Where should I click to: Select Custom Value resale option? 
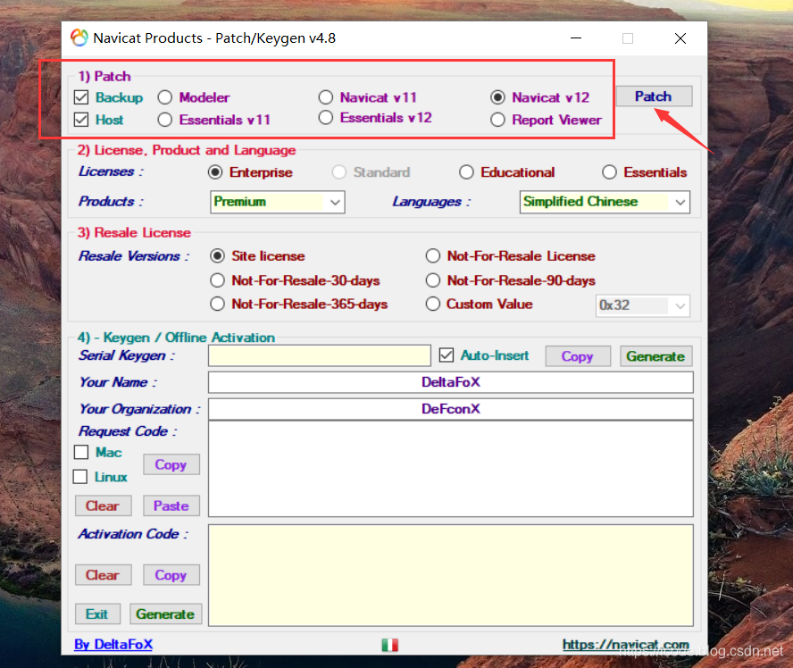point(433,304)
